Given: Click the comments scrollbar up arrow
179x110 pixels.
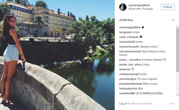Looking at the screenshot, I should click(x=178, y=27).
